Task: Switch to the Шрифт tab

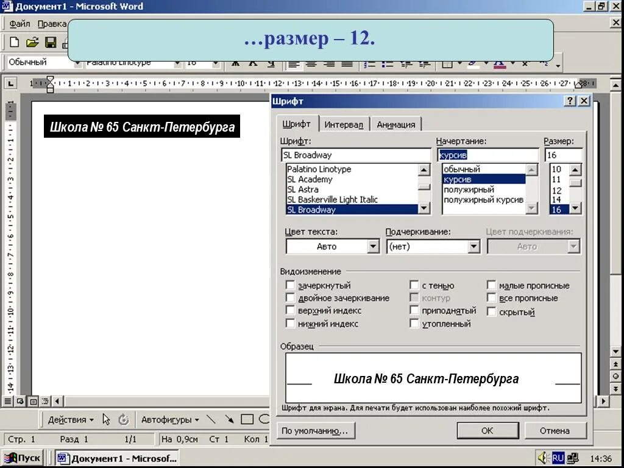Action: click(297, 124)
